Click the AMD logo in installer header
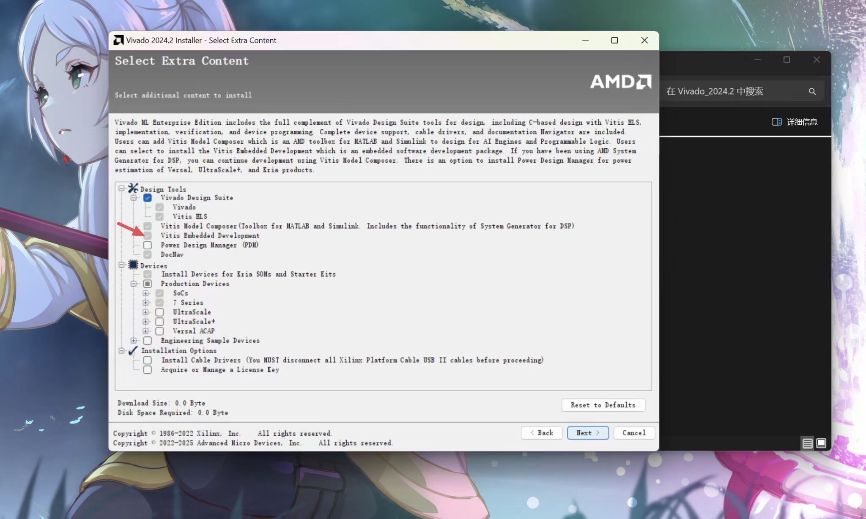 [x=621, y=82]
